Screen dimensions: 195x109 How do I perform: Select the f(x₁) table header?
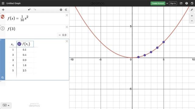tap(25, 44)
